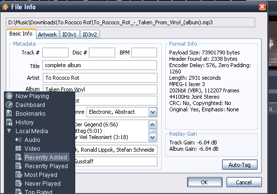
Task: Click the Top Rated icon
Action: click(18, 192)
